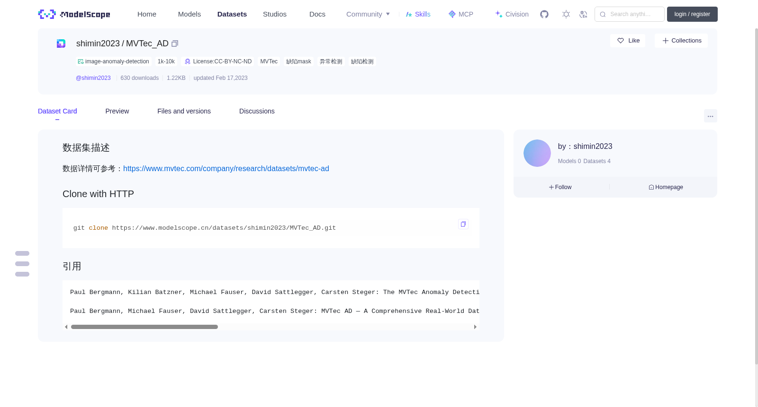The image size is (758, 407).
Task: Click the git clone URL text
Action: 224,228
